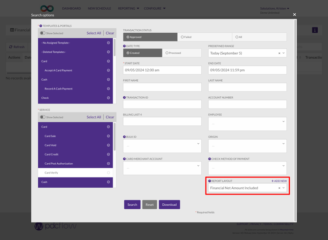Screen dimensions: 328x240
Task: Deselect Deleted Templates check icon
Action: pos(108,52)
